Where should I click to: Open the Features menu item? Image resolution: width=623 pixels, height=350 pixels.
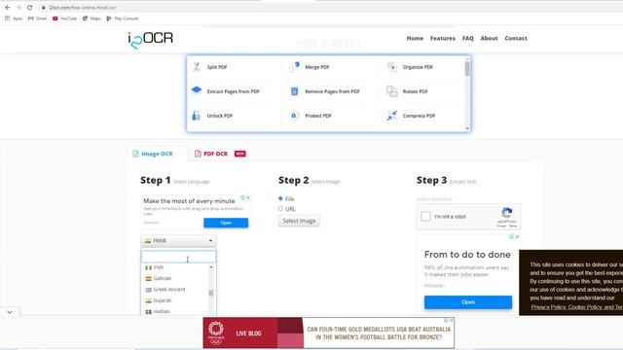point(443,38)
